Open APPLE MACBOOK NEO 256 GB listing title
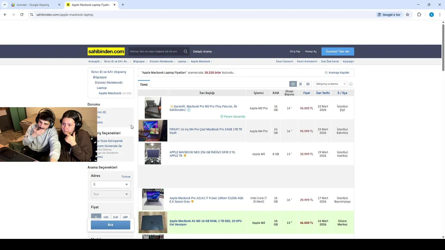Image resolution: width=445 pixels, height=250 pixels. [202, 154]
